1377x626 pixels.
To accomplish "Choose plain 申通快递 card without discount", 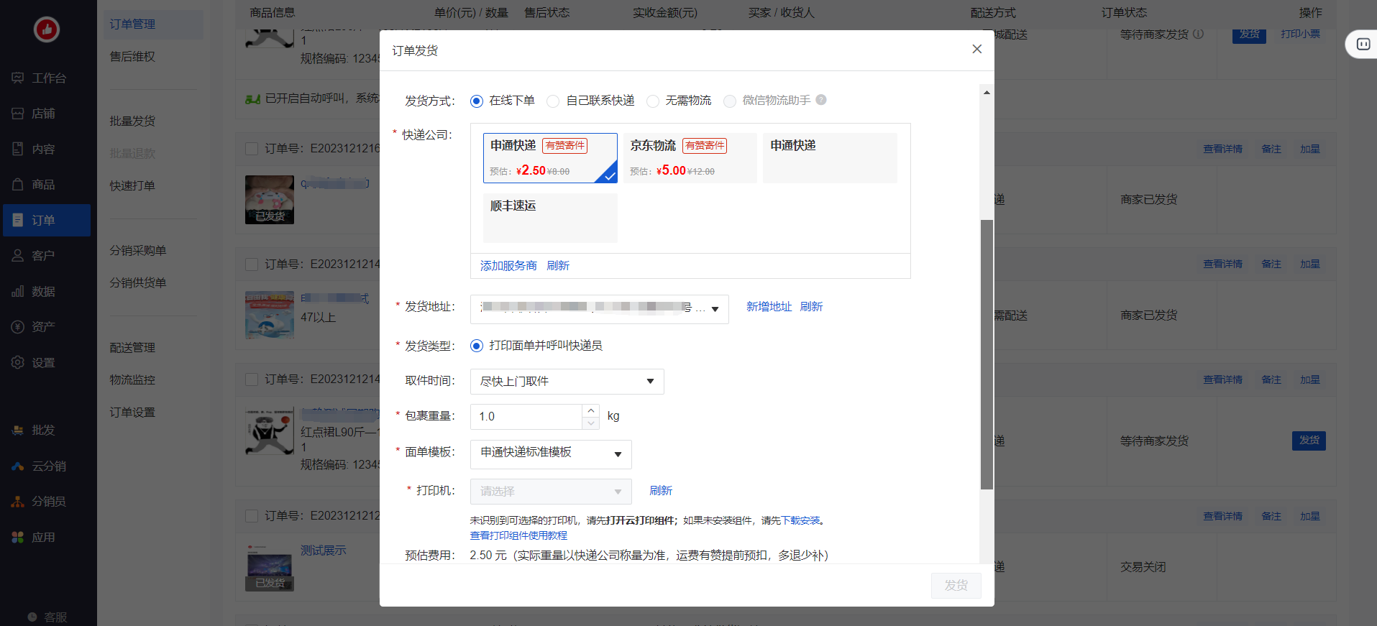I will (830, 157).
